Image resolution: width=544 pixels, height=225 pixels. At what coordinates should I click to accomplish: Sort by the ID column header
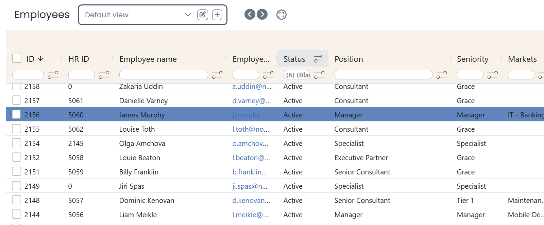pyautogui.click(x=31, y=59)
